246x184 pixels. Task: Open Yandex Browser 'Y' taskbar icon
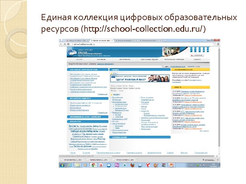[148, 165]
